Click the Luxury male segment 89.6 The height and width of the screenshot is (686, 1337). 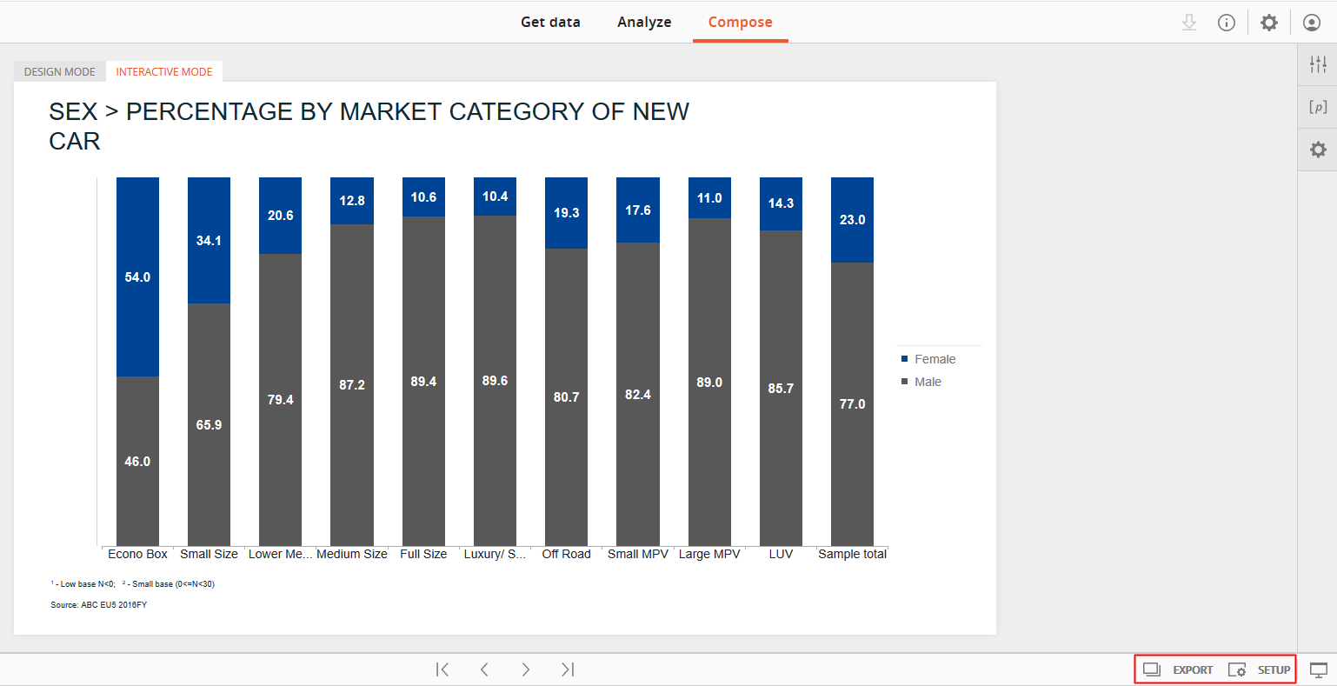pyautogui.click(x=495, y=381)
